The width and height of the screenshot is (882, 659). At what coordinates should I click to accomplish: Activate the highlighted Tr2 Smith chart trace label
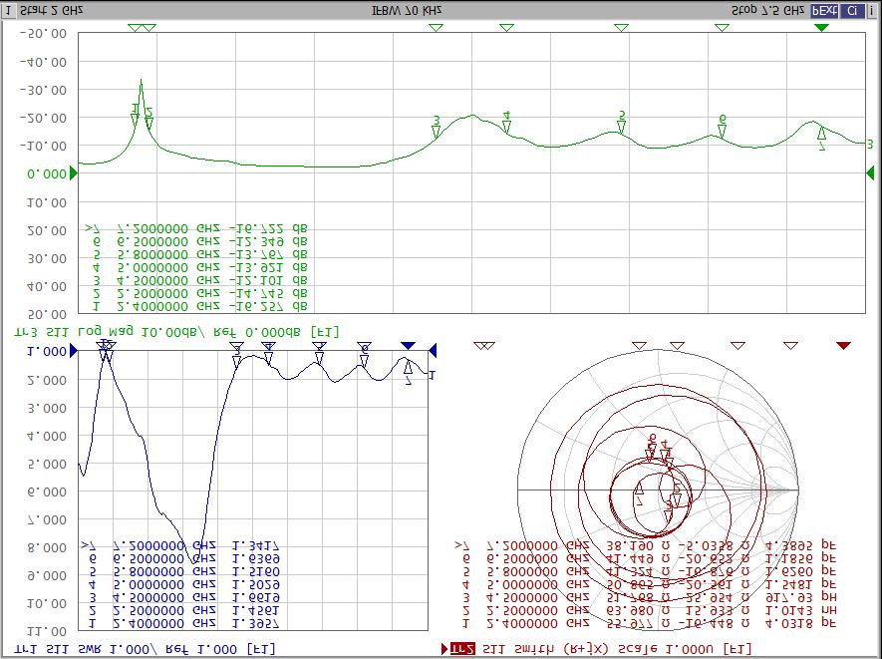coord(463,649)
